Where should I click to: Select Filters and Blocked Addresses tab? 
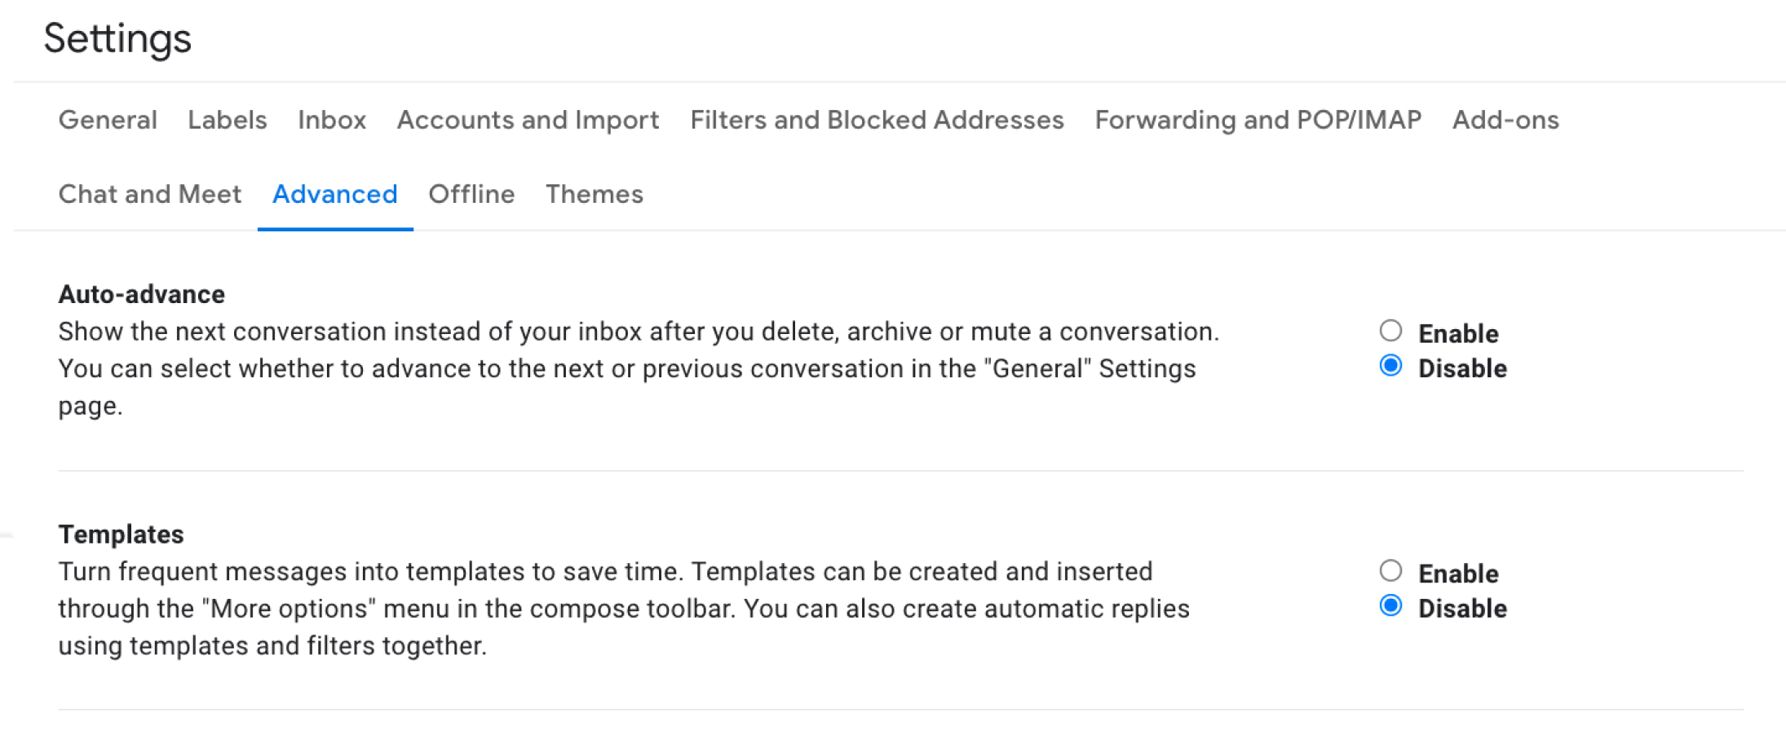click(x=877, y=120)
